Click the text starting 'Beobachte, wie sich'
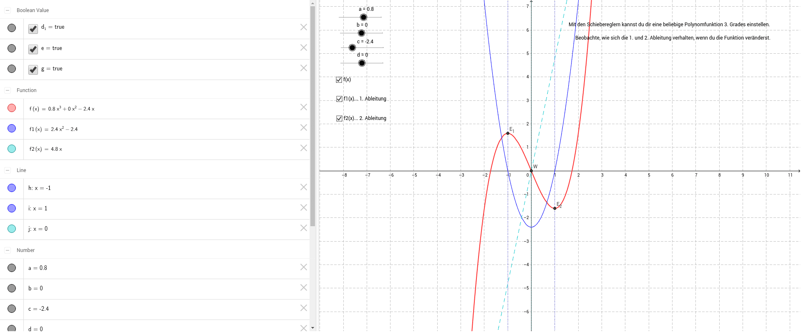This screenshot has width=801, height=332. tap(673, 38)
